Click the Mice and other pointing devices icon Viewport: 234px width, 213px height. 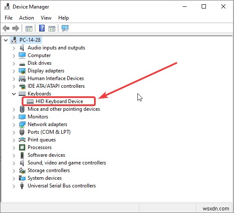(x=22, y=109)
